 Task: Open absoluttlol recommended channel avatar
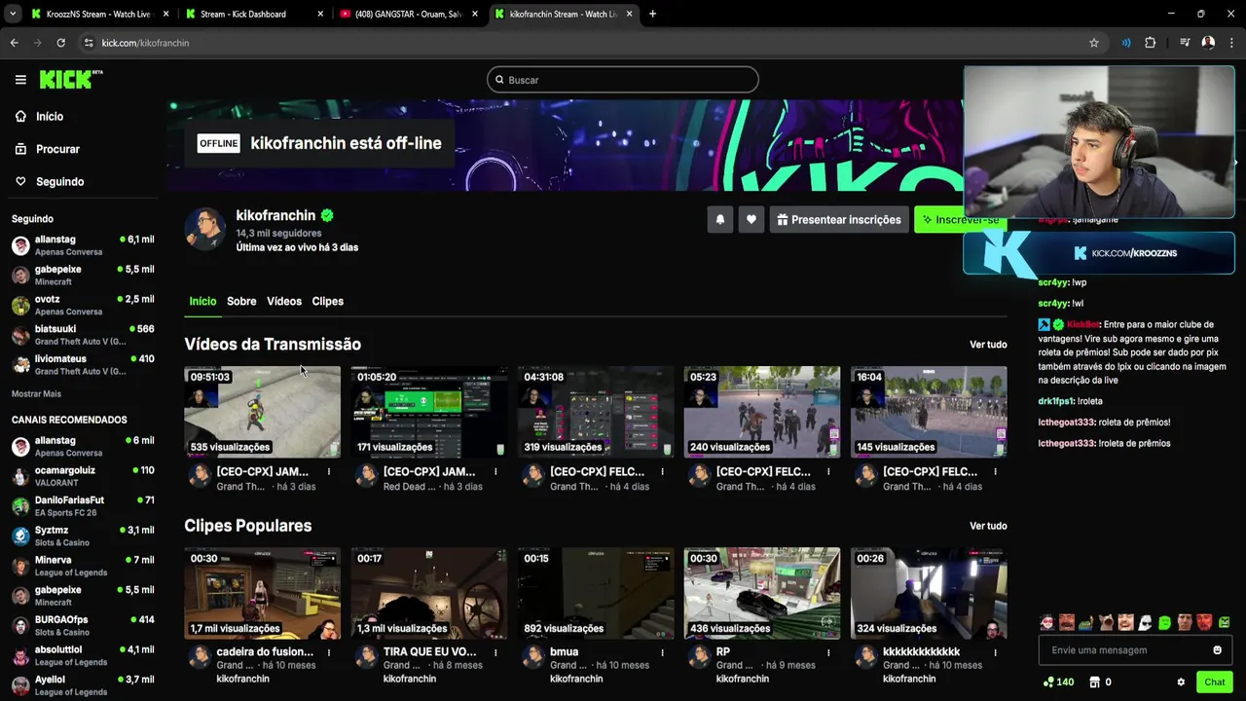click(x=20, y=655)
